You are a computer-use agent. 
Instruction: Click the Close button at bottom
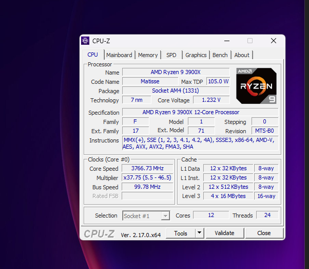pos(264,233)
